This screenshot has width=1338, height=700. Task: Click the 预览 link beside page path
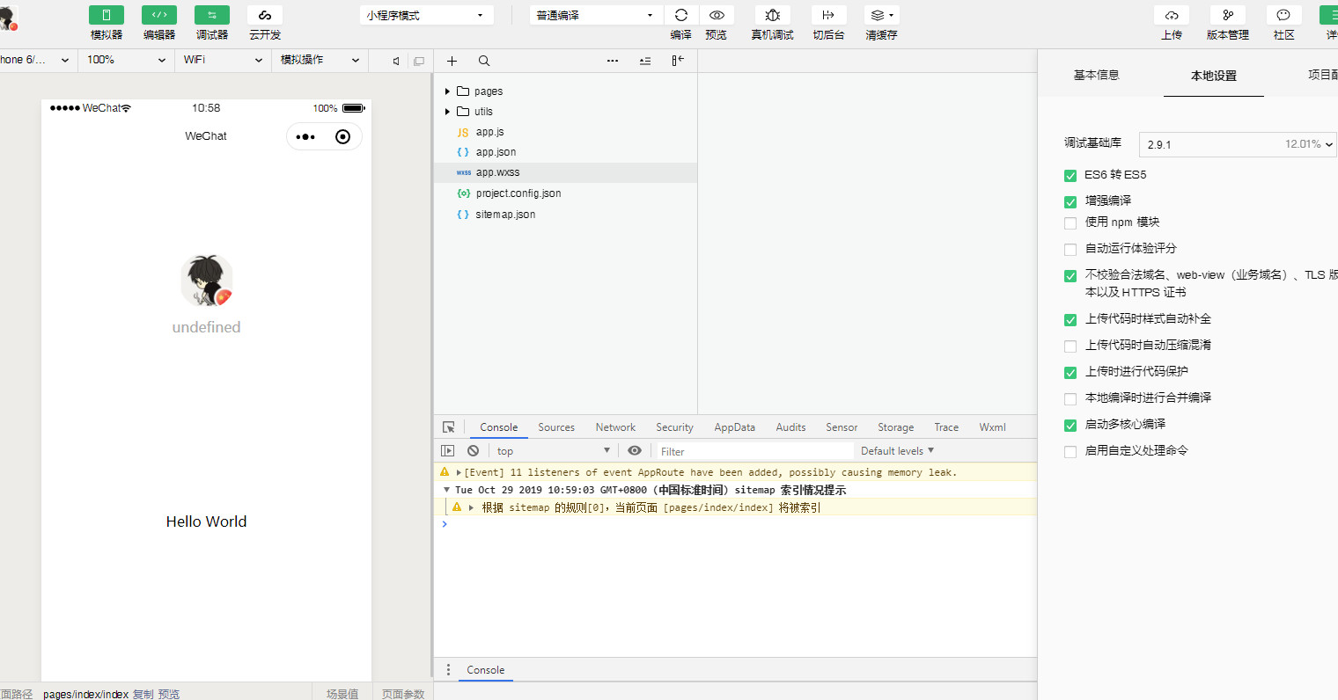(x=168, y=694)
